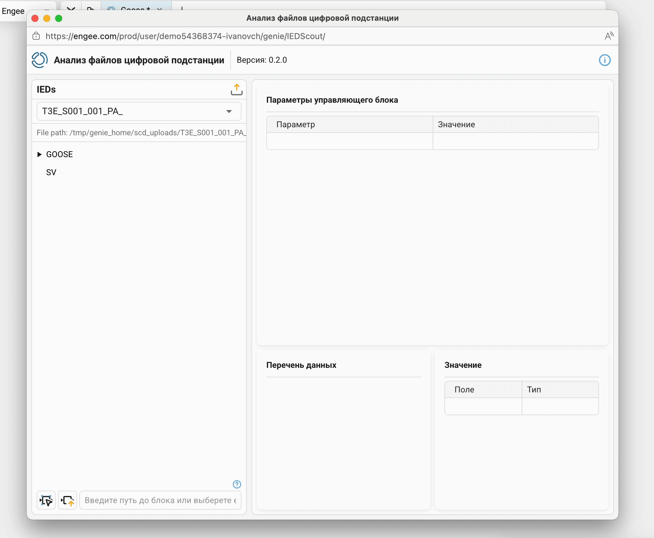Open the info icon in the header
Image resolution: width=654 pixels, height=538 pixels.
(604, 60)
